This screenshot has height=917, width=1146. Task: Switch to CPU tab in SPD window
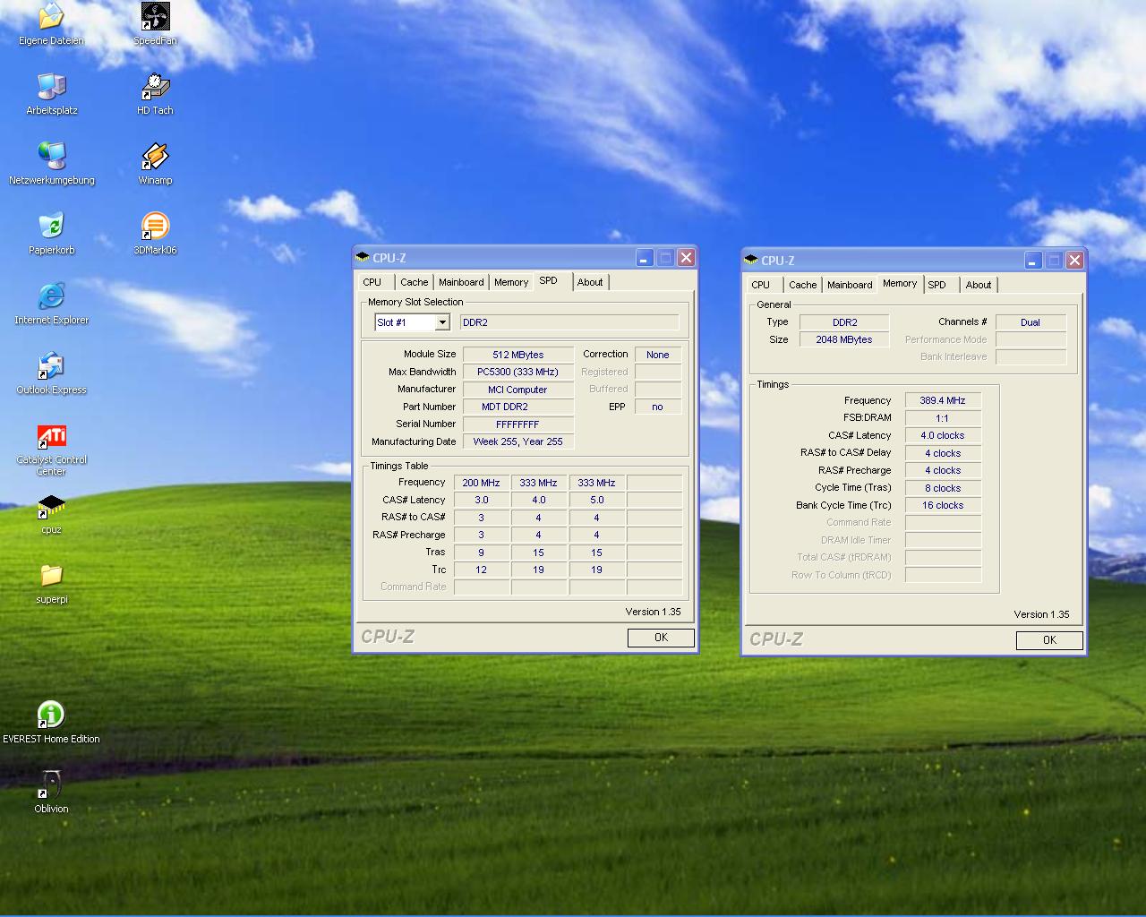pos(372,282)
